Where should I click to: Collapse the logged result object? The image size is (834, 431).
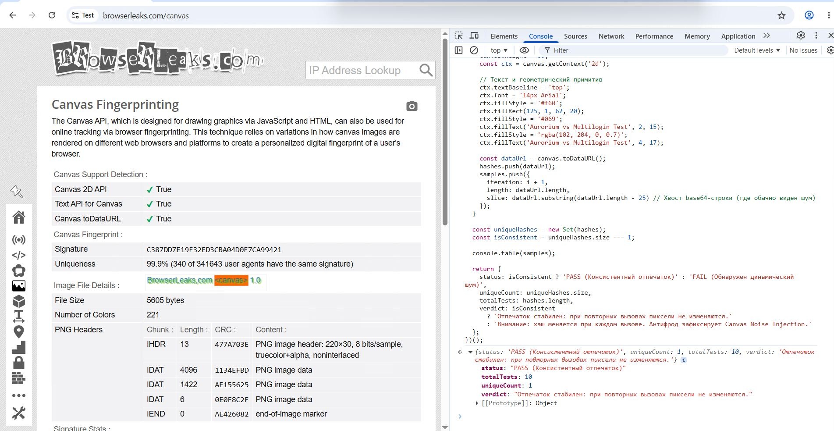coord(470,352)
